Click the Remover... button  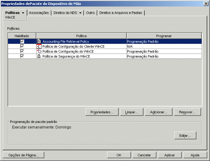point(187,112)
